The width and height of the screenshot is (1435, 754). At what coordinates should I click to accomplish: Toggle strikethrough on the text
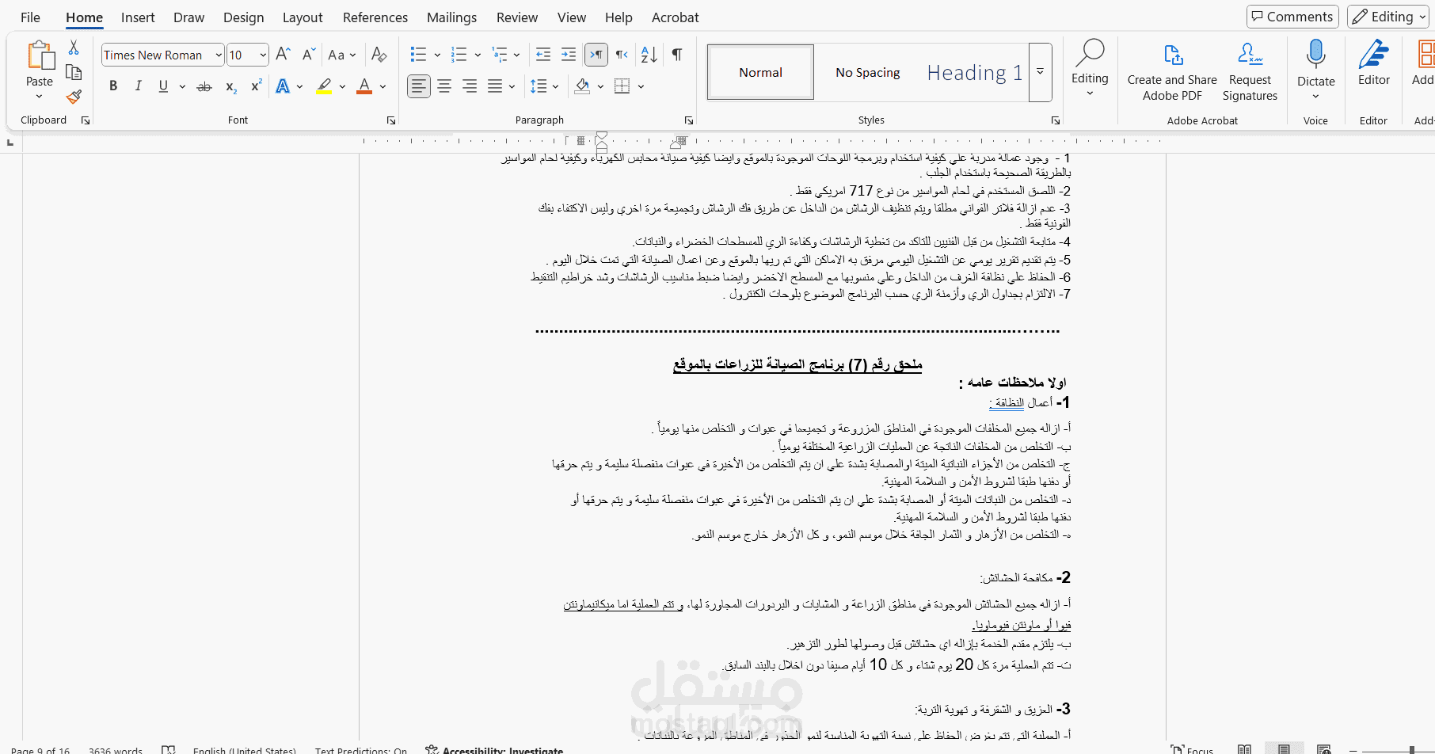coord(204,86)
